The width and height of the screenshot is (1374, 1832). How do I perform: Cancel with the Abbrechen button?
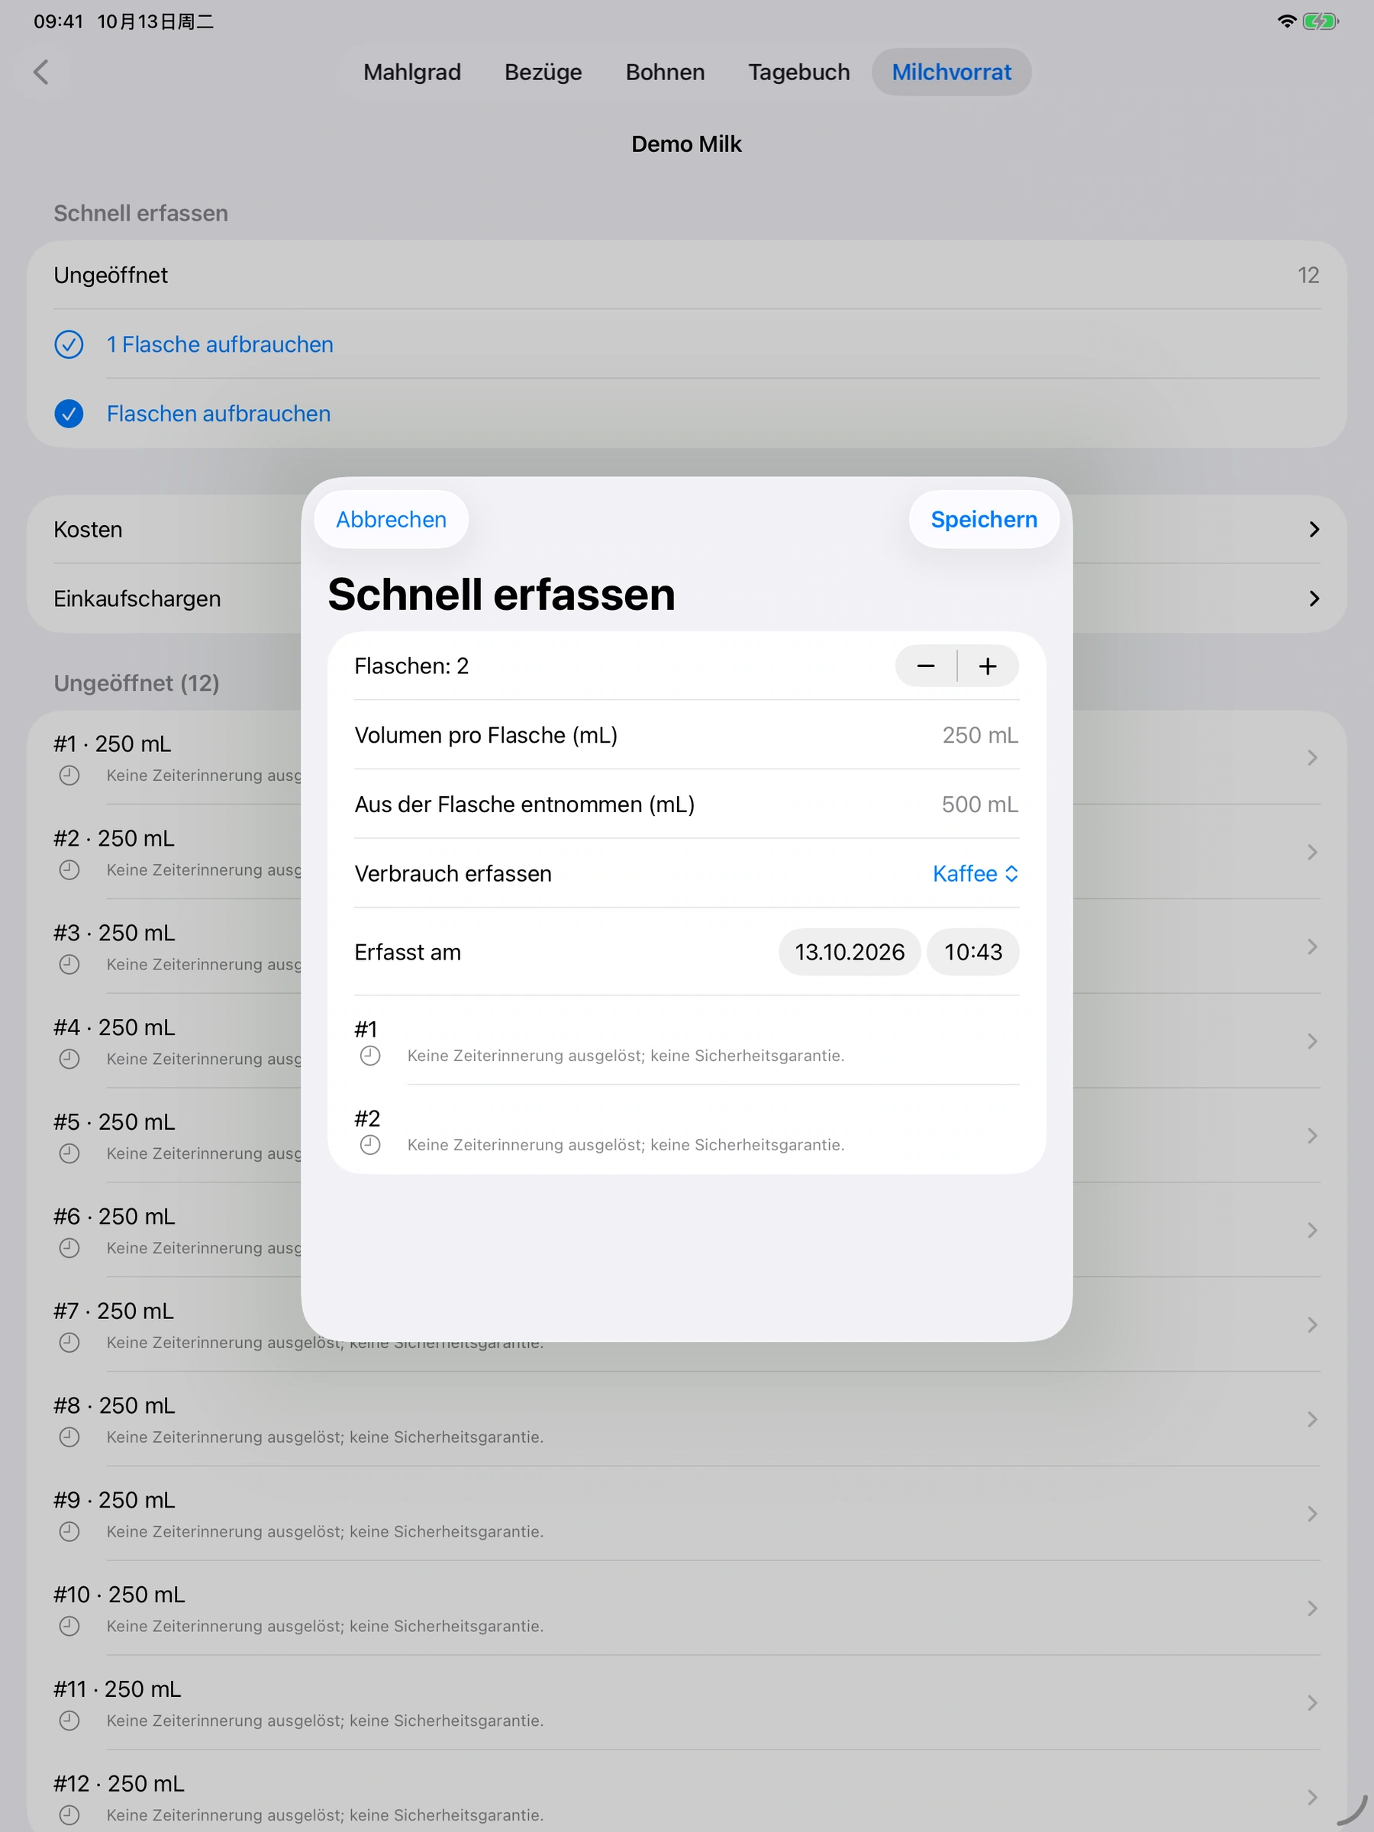click(x=391, y=519)
